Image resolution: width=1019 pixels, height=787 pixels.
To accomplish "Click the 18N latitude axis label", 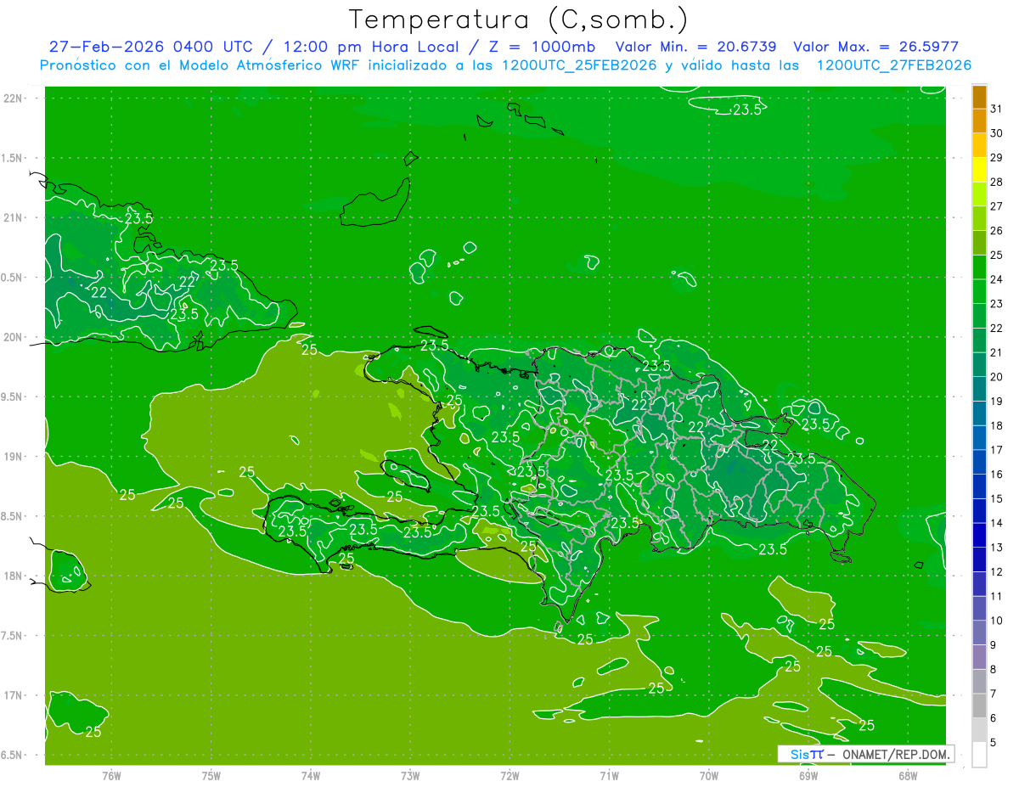I will [x=14, y=576].
